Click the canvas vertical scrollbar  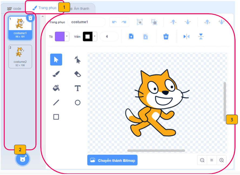pyautogui.click(x=225, y=102)
